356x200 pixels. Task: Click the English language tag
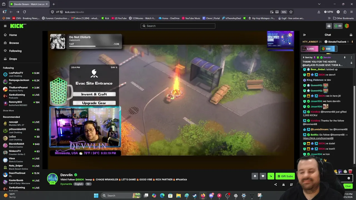(x=78, y=184)
